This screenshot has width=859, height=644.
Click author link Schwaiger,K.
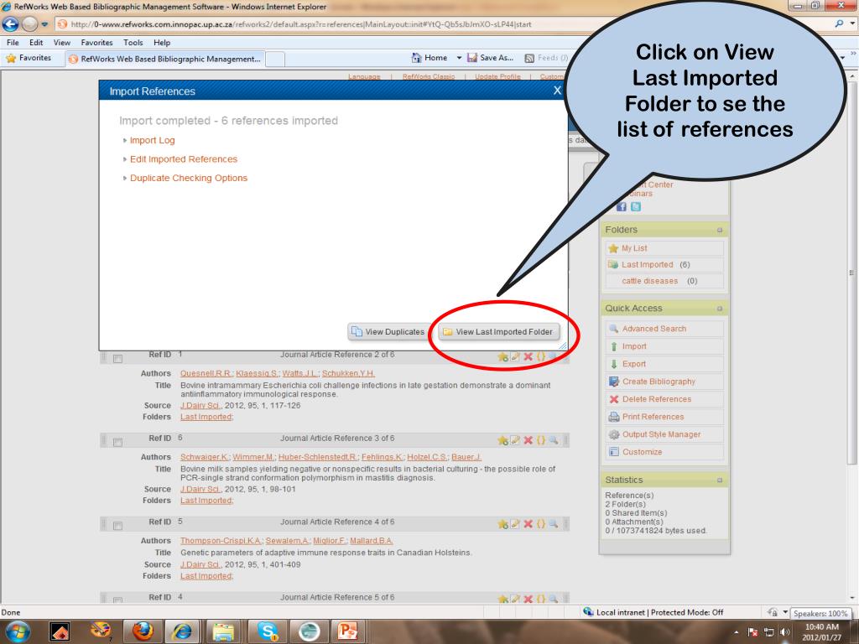click(x=205, y=457)
